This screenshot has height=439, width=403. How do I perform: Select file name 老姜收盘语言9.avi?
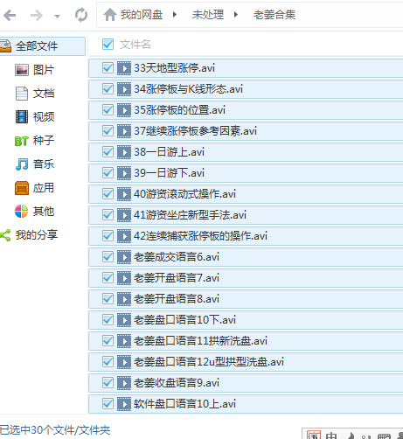pos(177,383)
